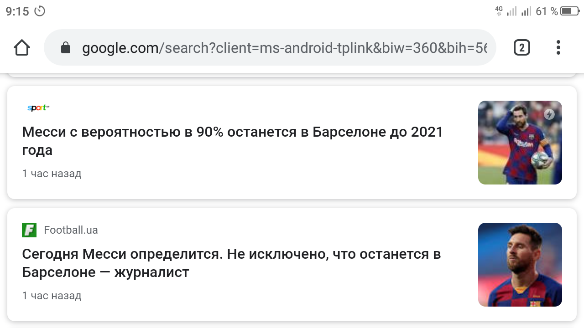Tap the '1 час назад' timestamp on the first article
Viewport: 584px width, 328px height.
[52, 174]
